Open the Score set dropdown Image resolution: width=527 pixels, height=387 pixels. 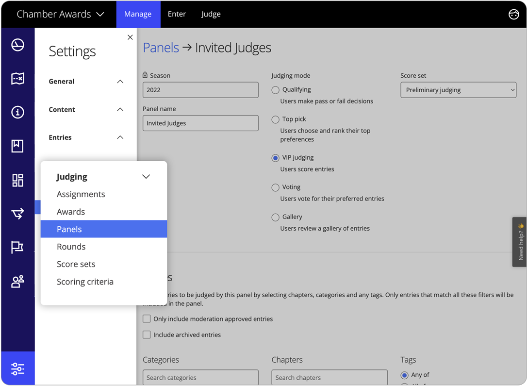(x=458, y=90)
